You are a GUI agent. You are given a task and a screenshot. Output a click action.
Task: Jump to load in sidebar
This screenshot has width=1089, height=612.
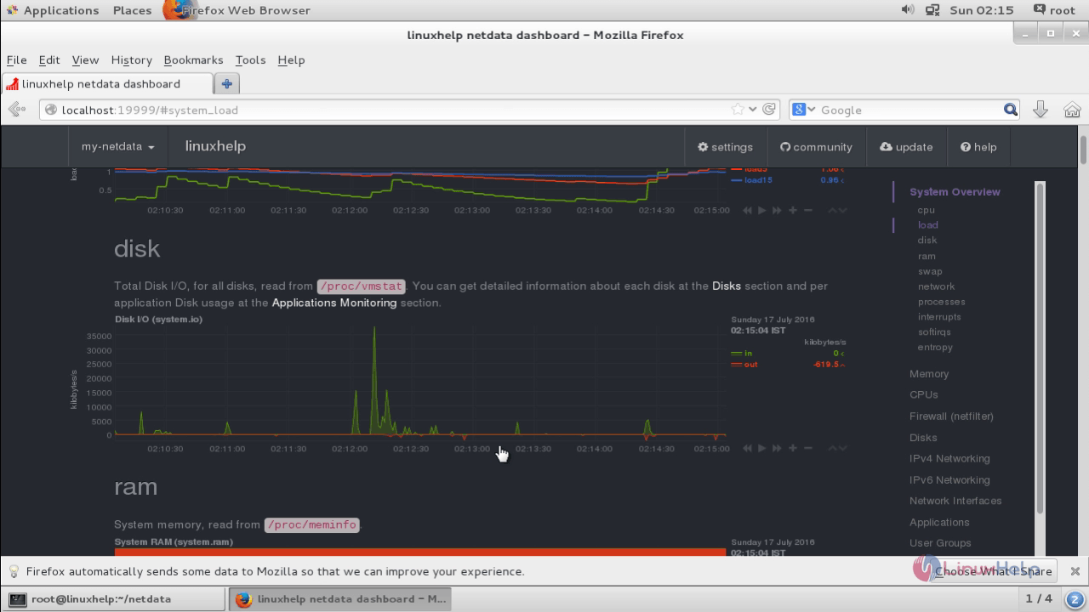[928, 225]
